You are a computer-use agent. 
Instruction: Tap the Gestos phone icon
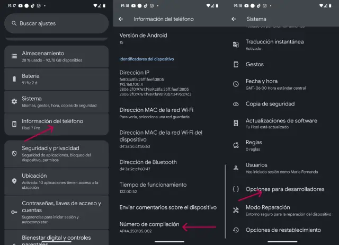coord(236,64)
